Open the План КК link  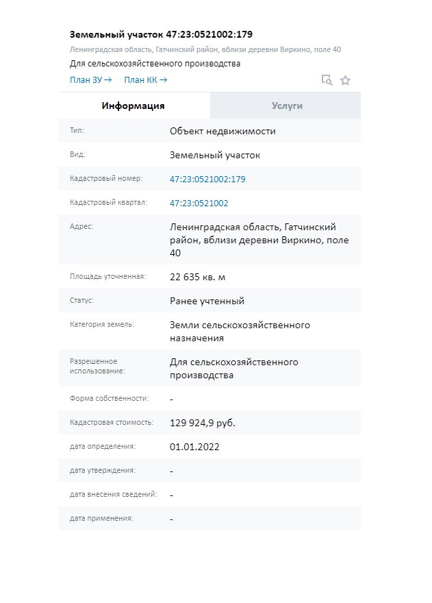[145, 80]
